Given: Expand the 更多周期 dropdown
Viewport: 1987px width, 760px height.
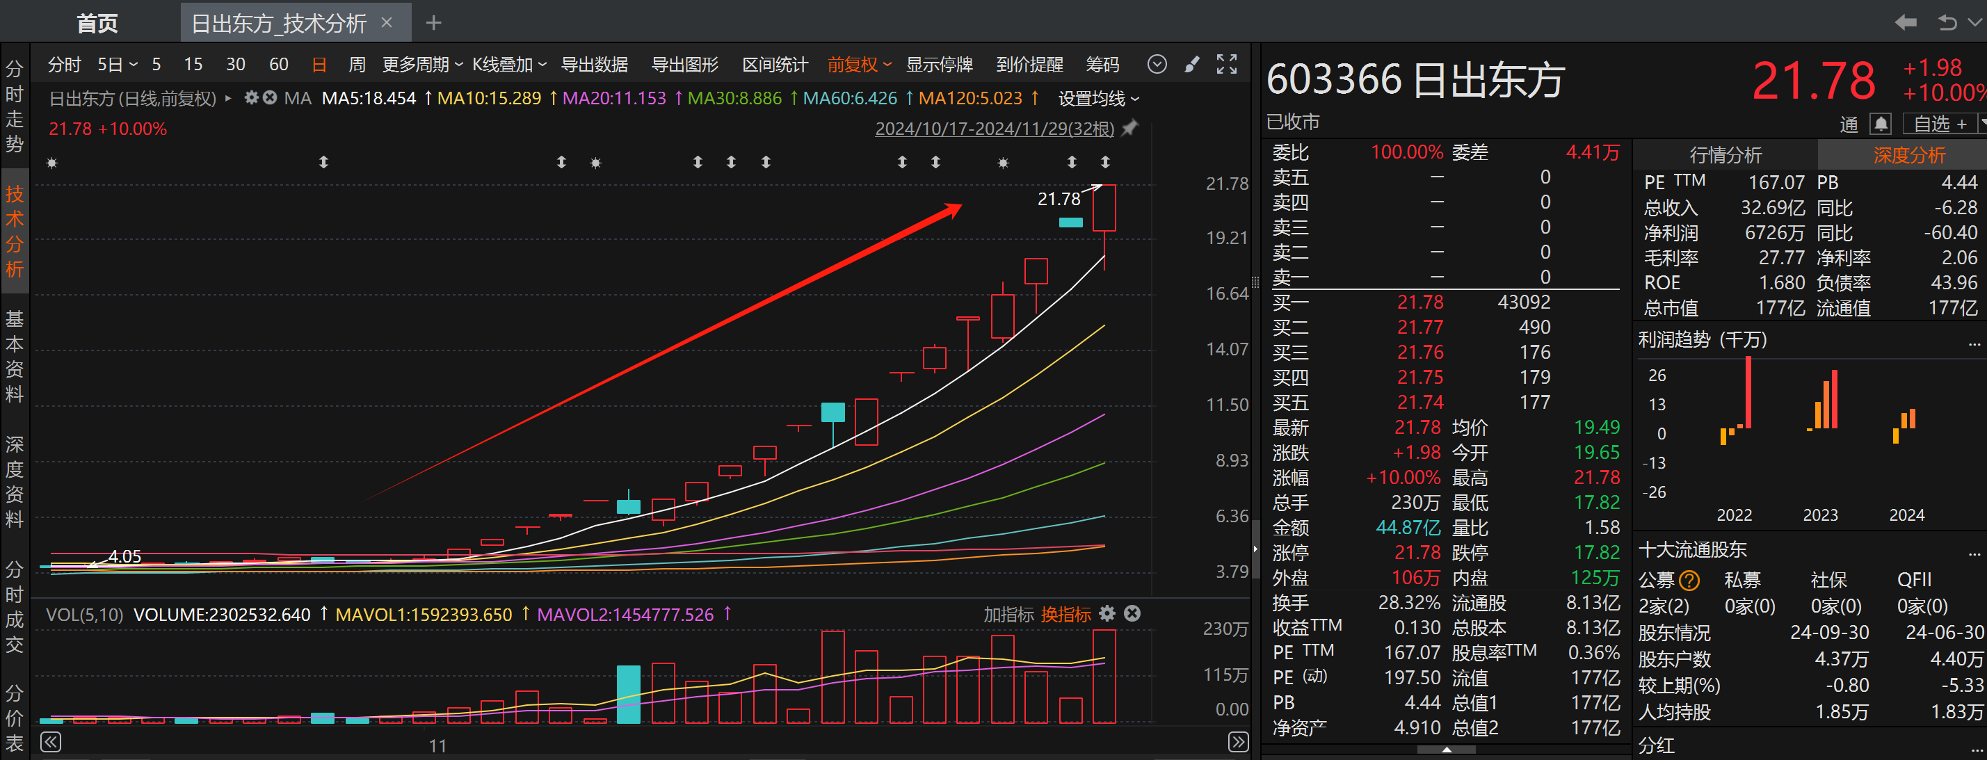Looking at the screenshot, I should click(422, 64).
